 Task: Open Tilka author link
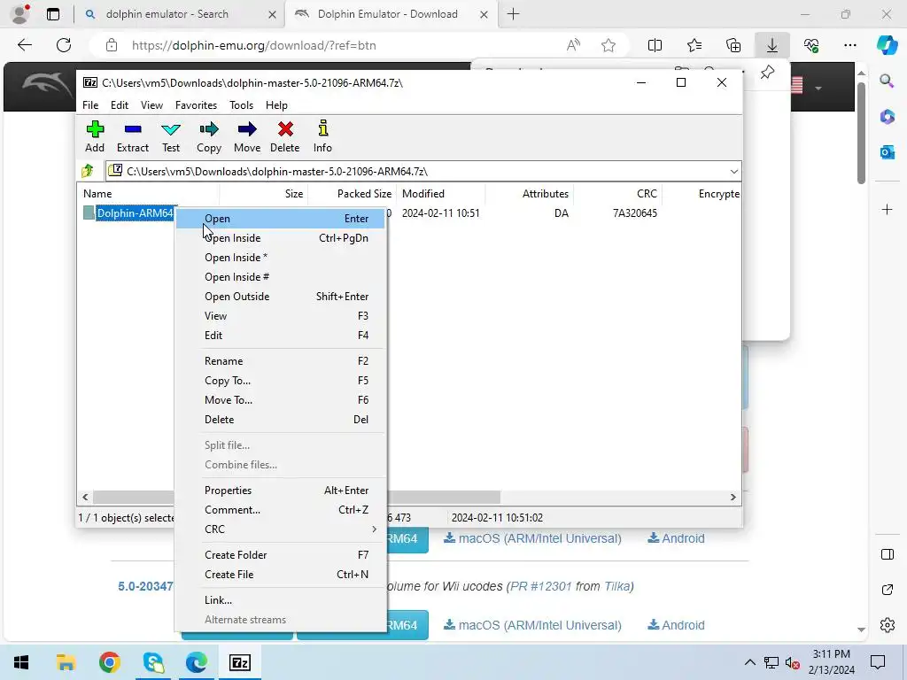[x=616, y=586]
